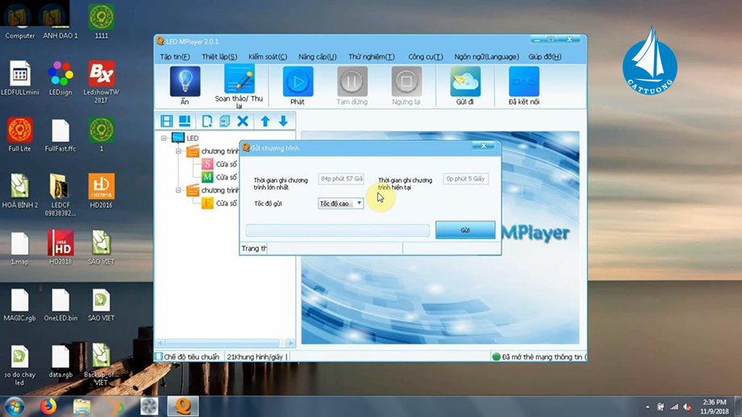Open the Công cụ(T) menu

point(425,56)
